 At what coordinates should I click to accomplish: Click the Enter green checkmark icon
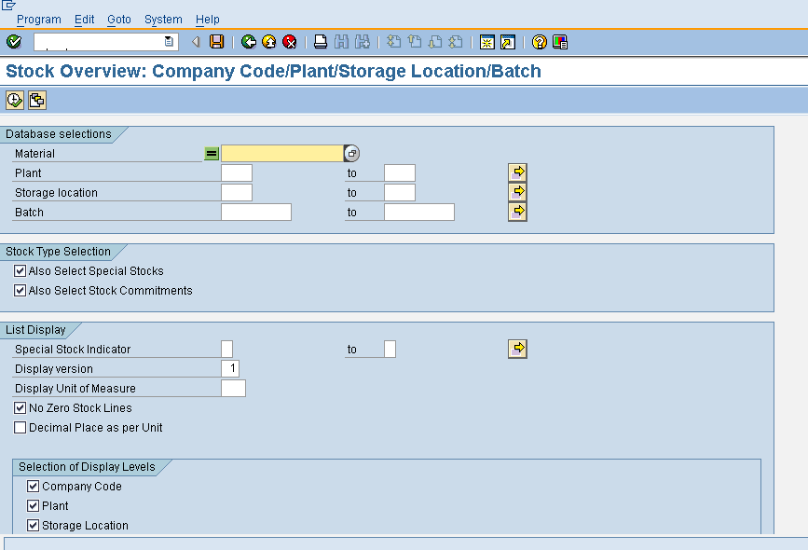pos(13,41)
